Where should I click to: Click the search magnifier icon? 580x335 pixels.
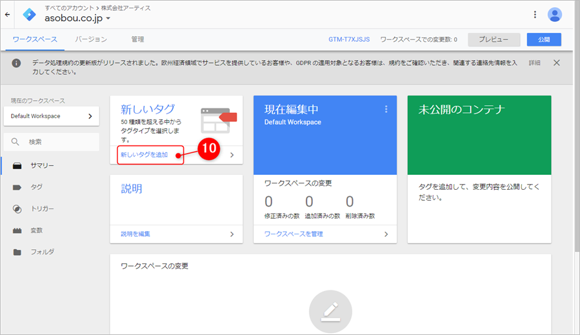15,142
